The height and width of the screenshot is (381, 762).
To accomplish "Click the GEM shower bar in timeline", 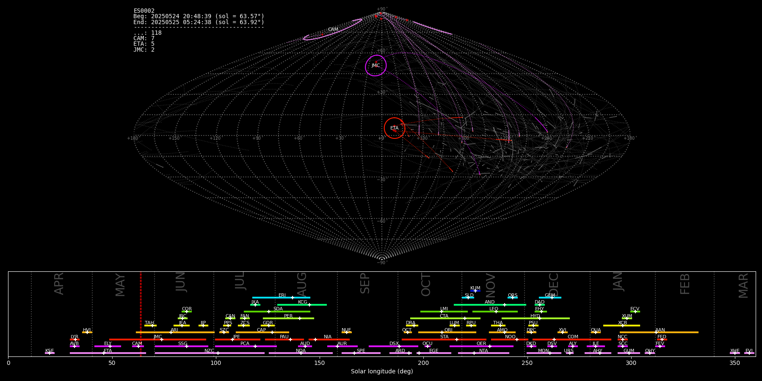I will 550,298.
